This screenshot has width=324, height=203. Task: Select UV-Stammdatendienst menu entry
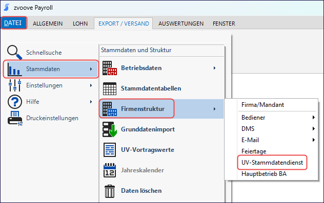(x=272, y=163)
